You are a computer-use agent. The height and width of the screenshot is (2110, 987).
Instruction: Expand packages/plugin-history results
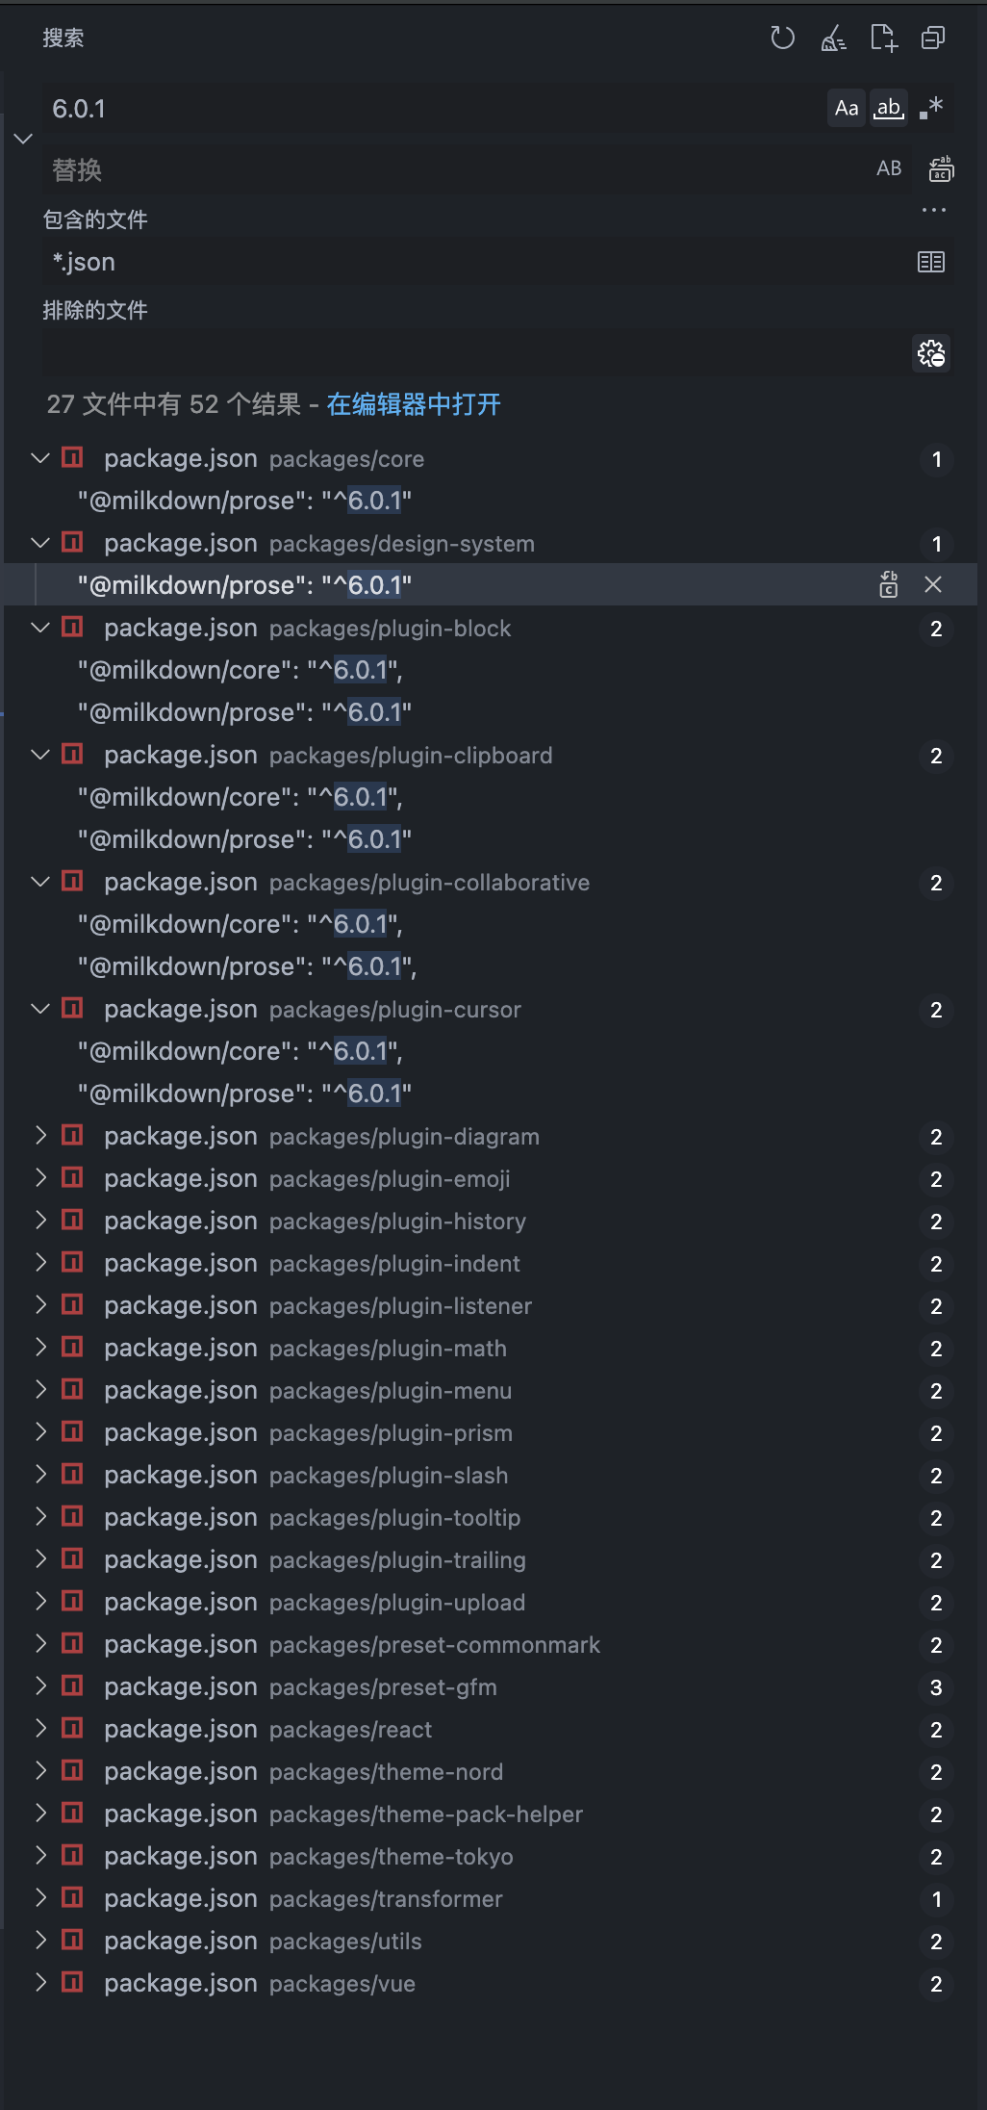point(40,1221)
